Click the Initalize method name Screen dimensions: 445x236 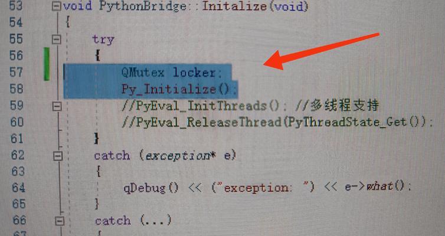click(x=234, y=6)
